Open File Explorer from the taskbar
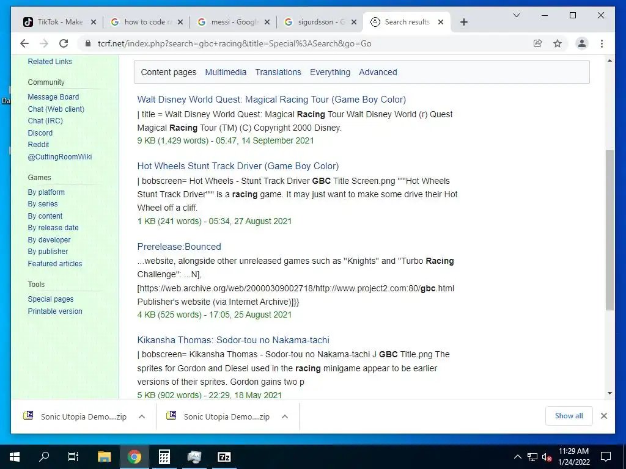 tap(105, 457)
